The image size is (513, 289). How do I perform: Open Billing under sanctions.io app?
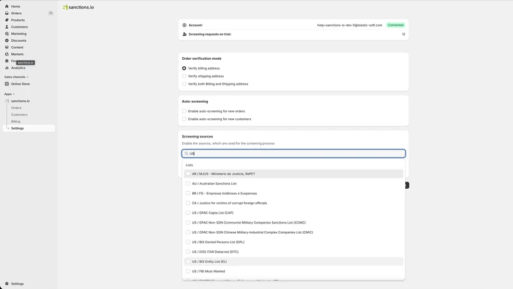click(x=15, y=121)
